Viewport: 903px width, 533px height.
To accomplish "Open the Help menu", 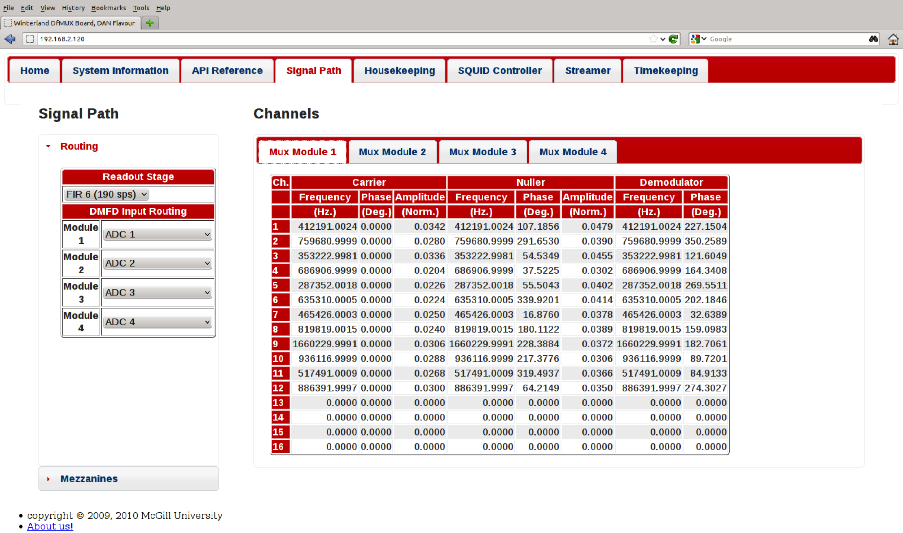I will pos(163,8).
